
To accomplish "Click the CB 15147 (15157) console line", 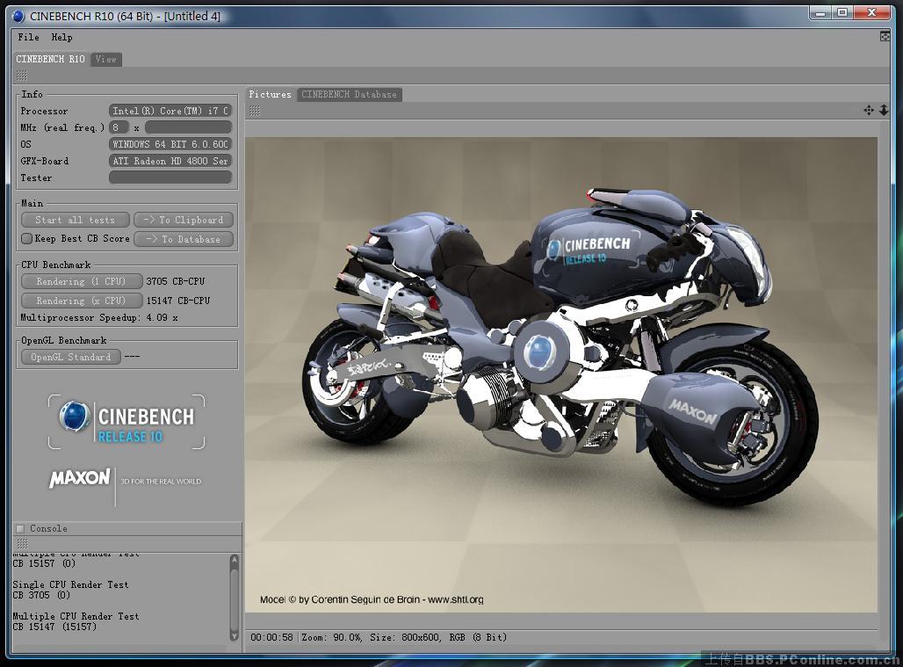I will tap(54, 627).
